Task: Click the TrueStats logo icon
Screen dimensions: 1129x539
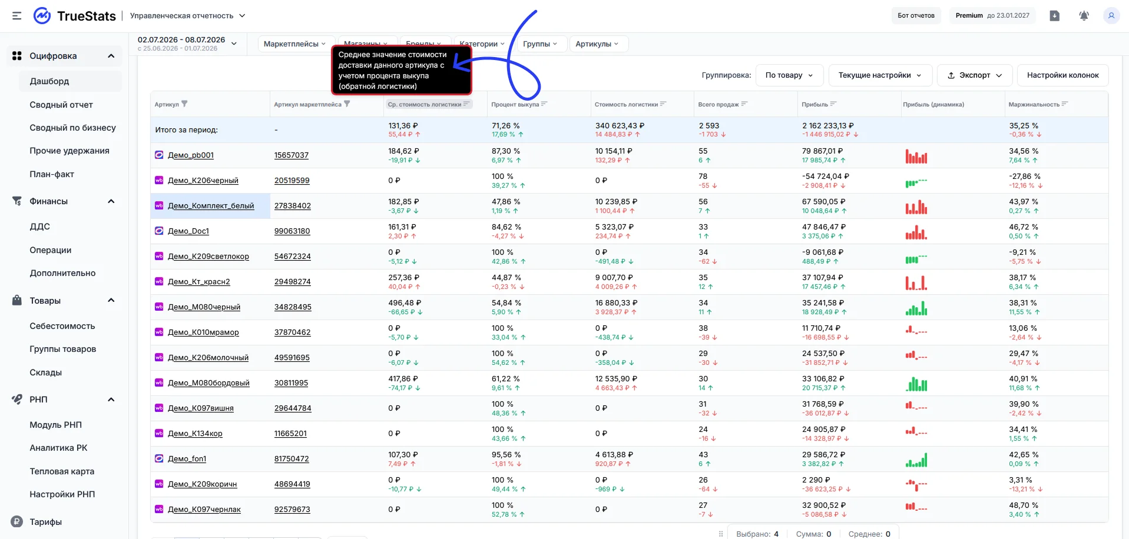Action: pyautogui.click(x=42, y=16)
